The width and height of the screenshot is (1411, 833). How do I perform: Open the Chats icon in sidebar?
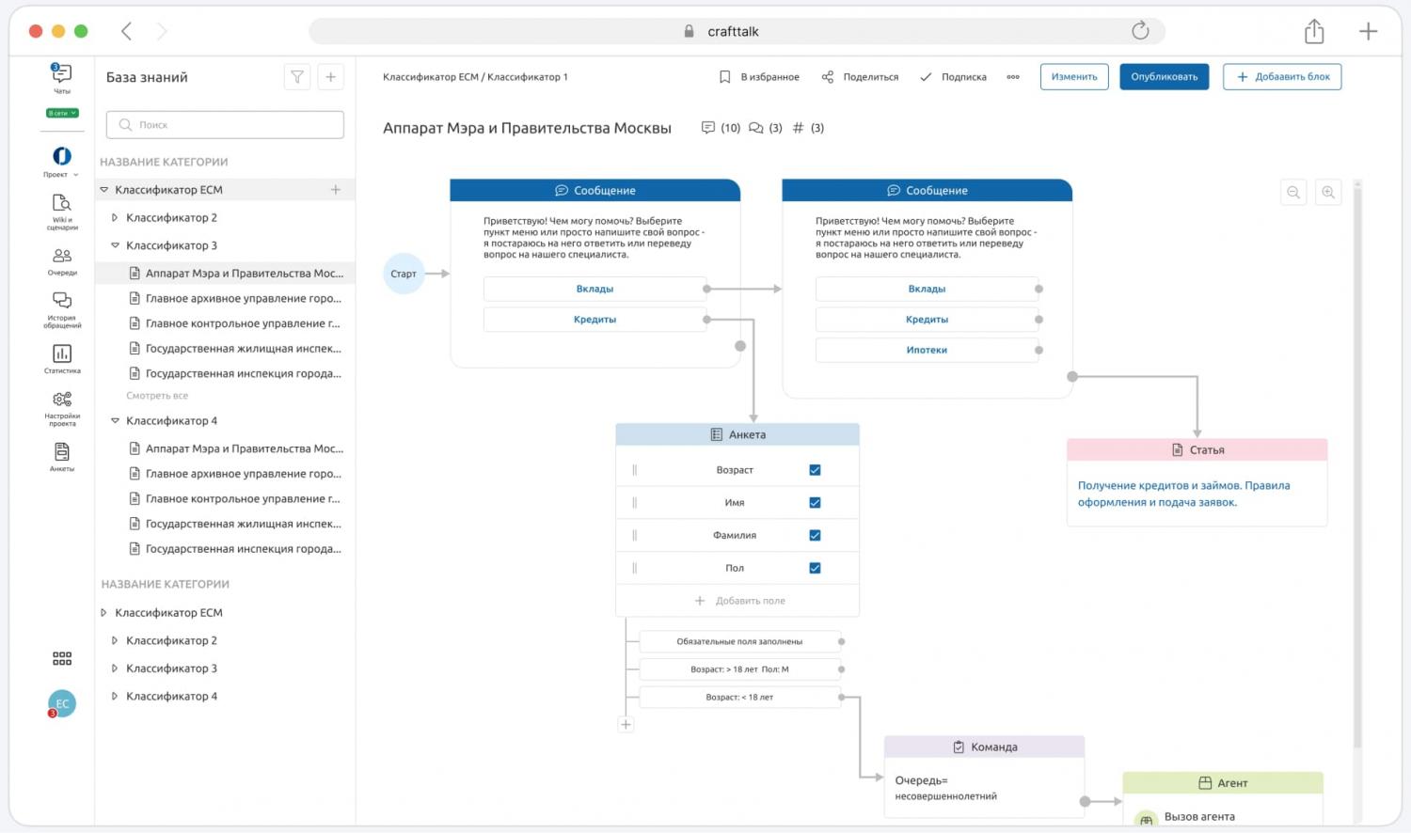(61, 74)
